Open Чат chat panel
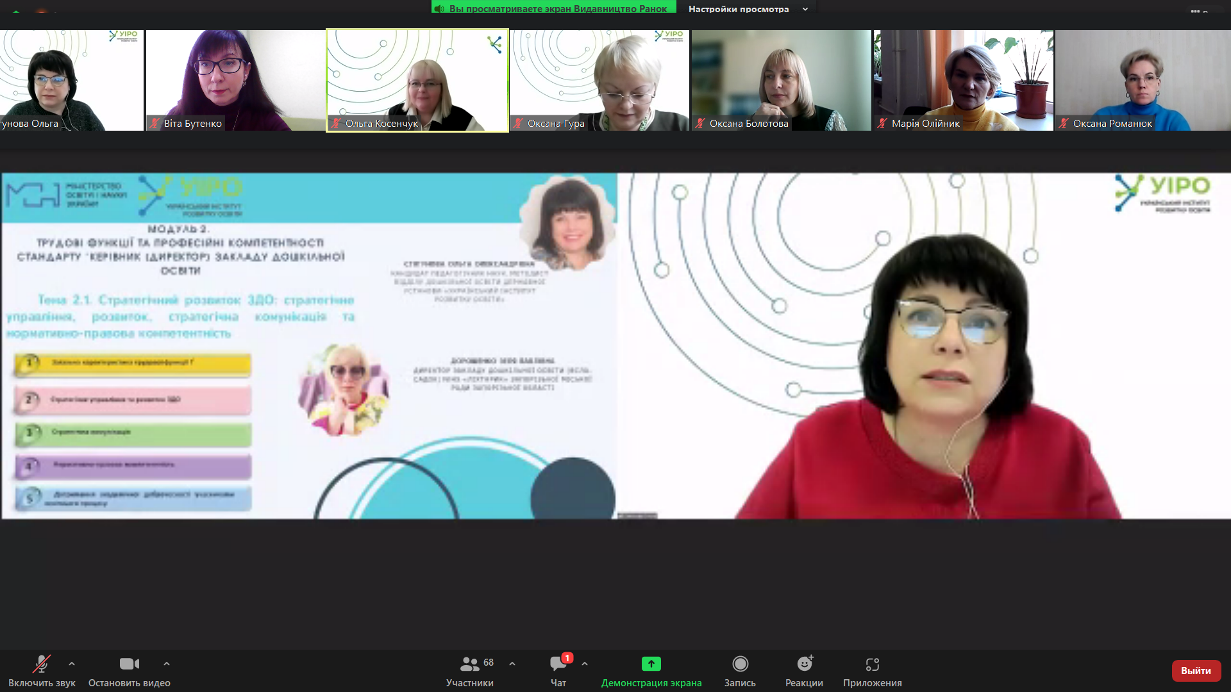The height and width of the screenshot is (692, 1231). (x=558, y=671)
